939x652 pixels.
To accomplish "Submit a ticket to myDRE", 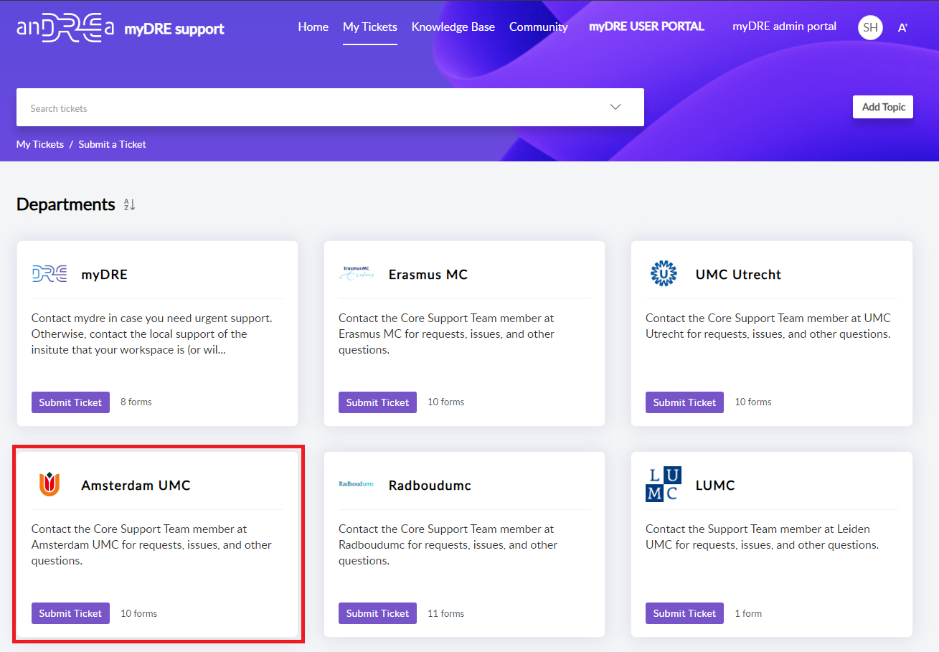I will click(x=70, y=402).
